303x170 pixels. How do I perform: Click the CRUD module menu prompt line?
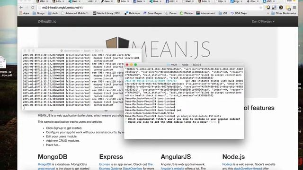(172, 122)
